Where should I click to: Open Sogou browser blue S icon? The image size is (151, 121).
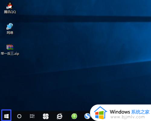[87, 116]
